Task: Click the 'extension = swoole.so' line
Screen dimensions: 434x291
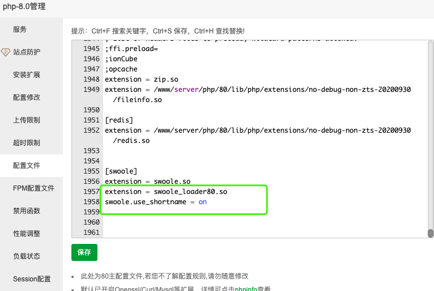Action: [x=147, y=182]
